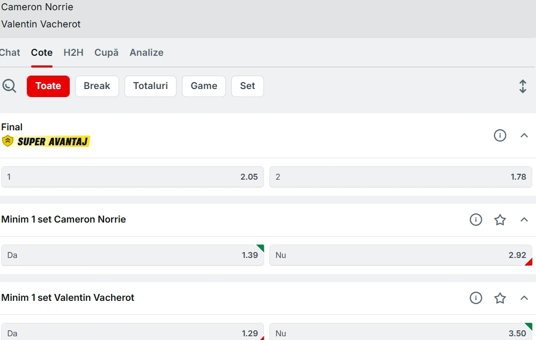536x340 pixels.
Task: Pick Nu at 2.92 for Norrie set
Action: (x=400, y=255)
